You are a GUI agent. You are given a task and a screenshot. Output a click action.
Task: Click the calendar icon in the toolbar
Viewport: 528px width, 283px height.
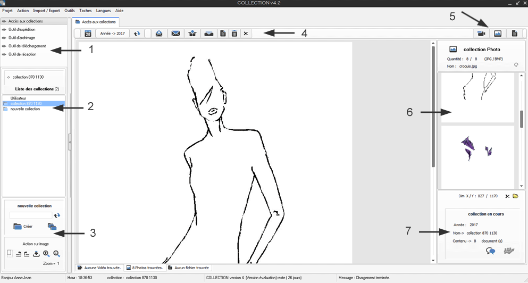pyautogui.click(x=88, y=34)
